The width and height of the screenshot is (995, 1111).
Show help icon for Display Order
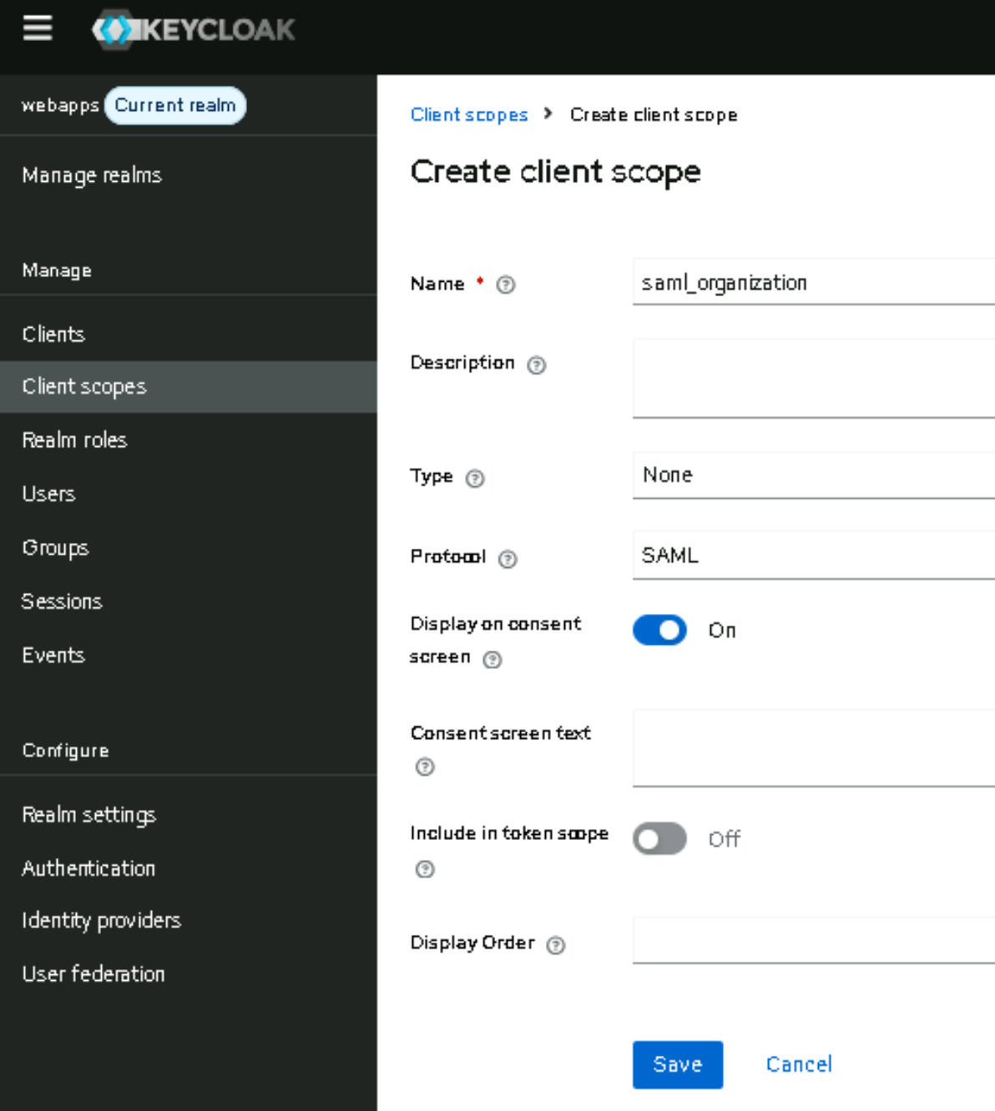tap(556, 945)
